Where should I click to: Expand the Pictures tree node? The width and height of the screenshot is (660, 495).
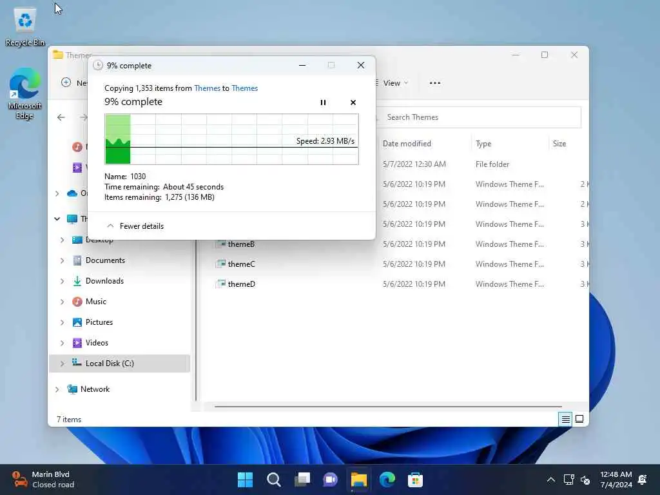pos(63,322)
